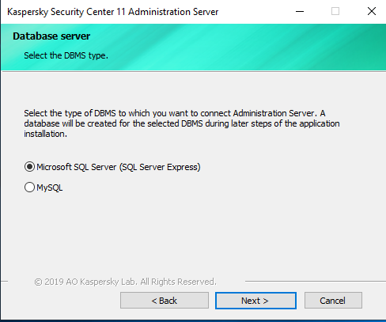Image resolution: width=386 pixels, height=322 pixels.
Task: Click the dark taskbar strip below the dialog
Action: [x=193, y=320]
